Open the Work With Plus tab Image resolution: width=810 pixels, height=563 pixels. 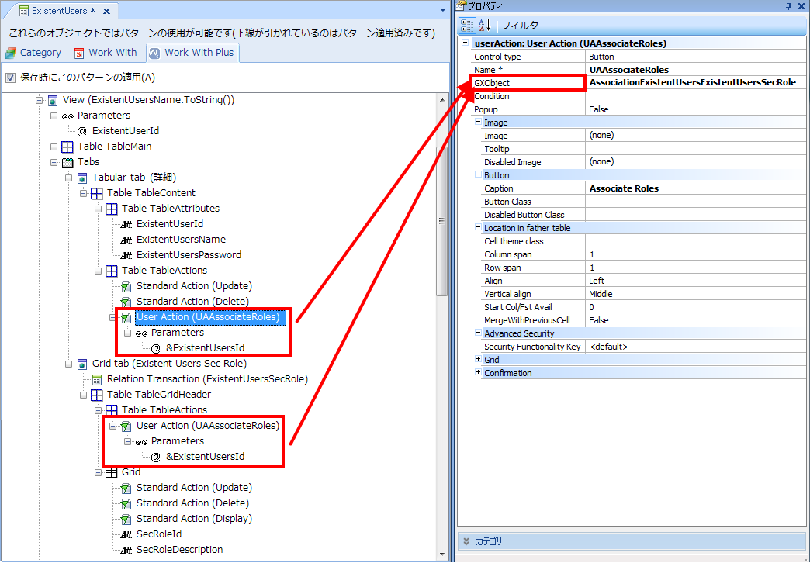point(192,53)
